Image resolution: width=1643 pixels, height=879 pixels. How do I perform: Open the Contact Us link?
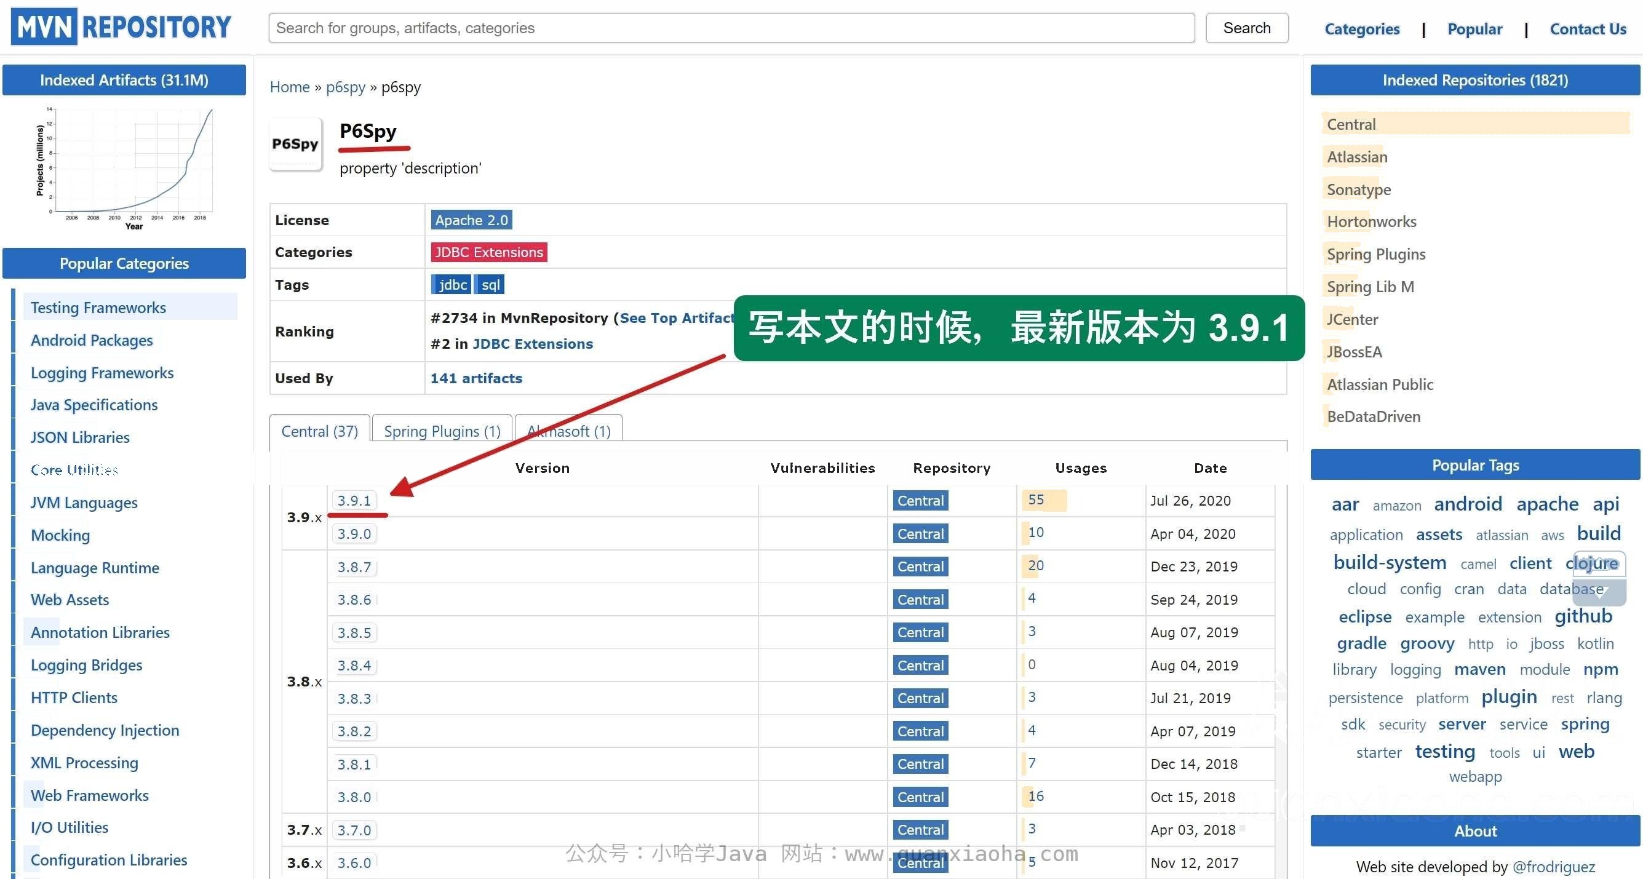[x=1588, y=29]
